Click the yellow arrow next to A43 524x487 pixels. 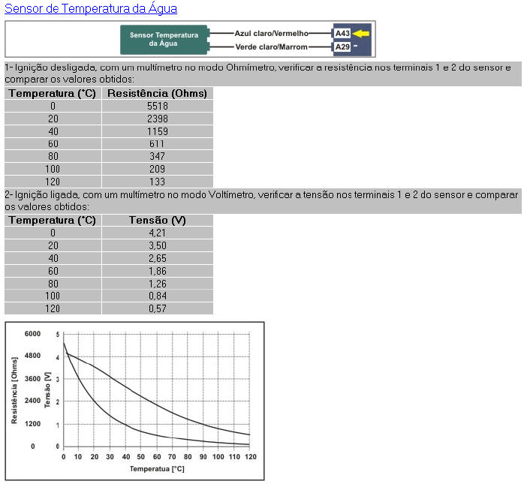(363, 33)
